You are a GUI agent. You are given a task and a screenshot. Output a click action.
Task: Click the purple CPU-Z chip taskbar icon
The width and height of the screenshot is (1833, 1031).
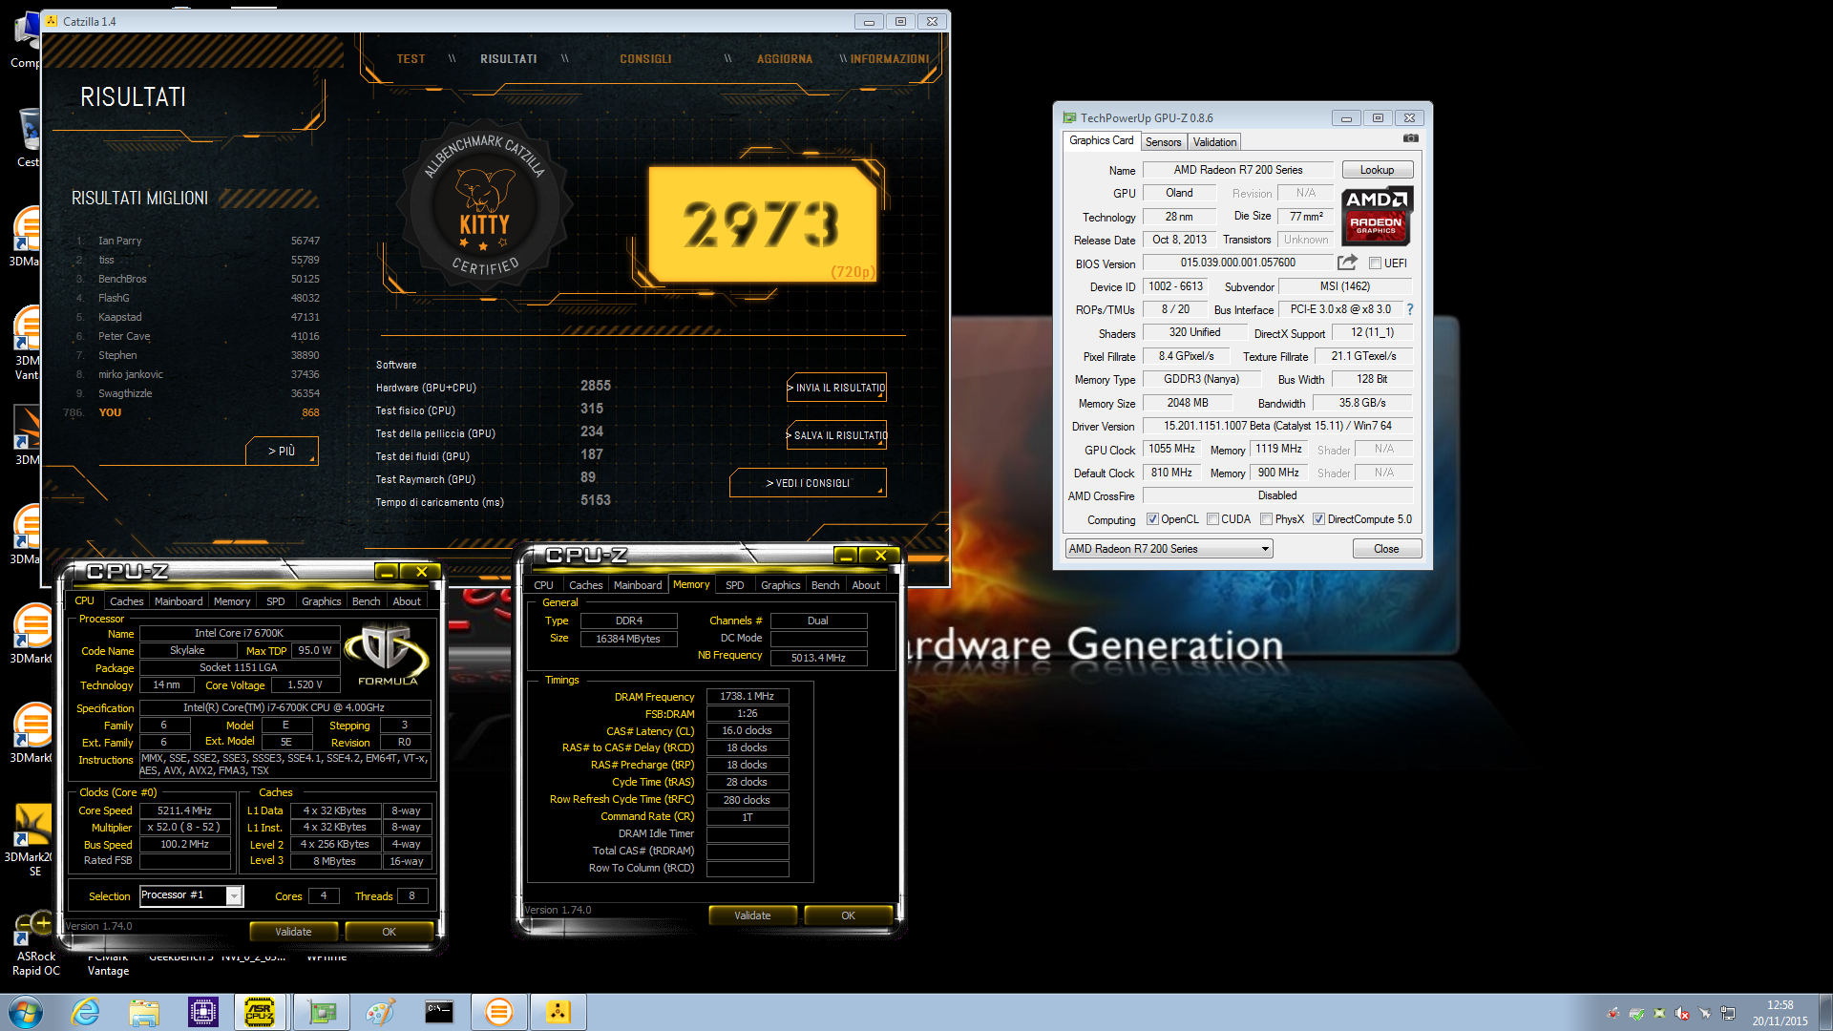click(x=203, y=1012)
